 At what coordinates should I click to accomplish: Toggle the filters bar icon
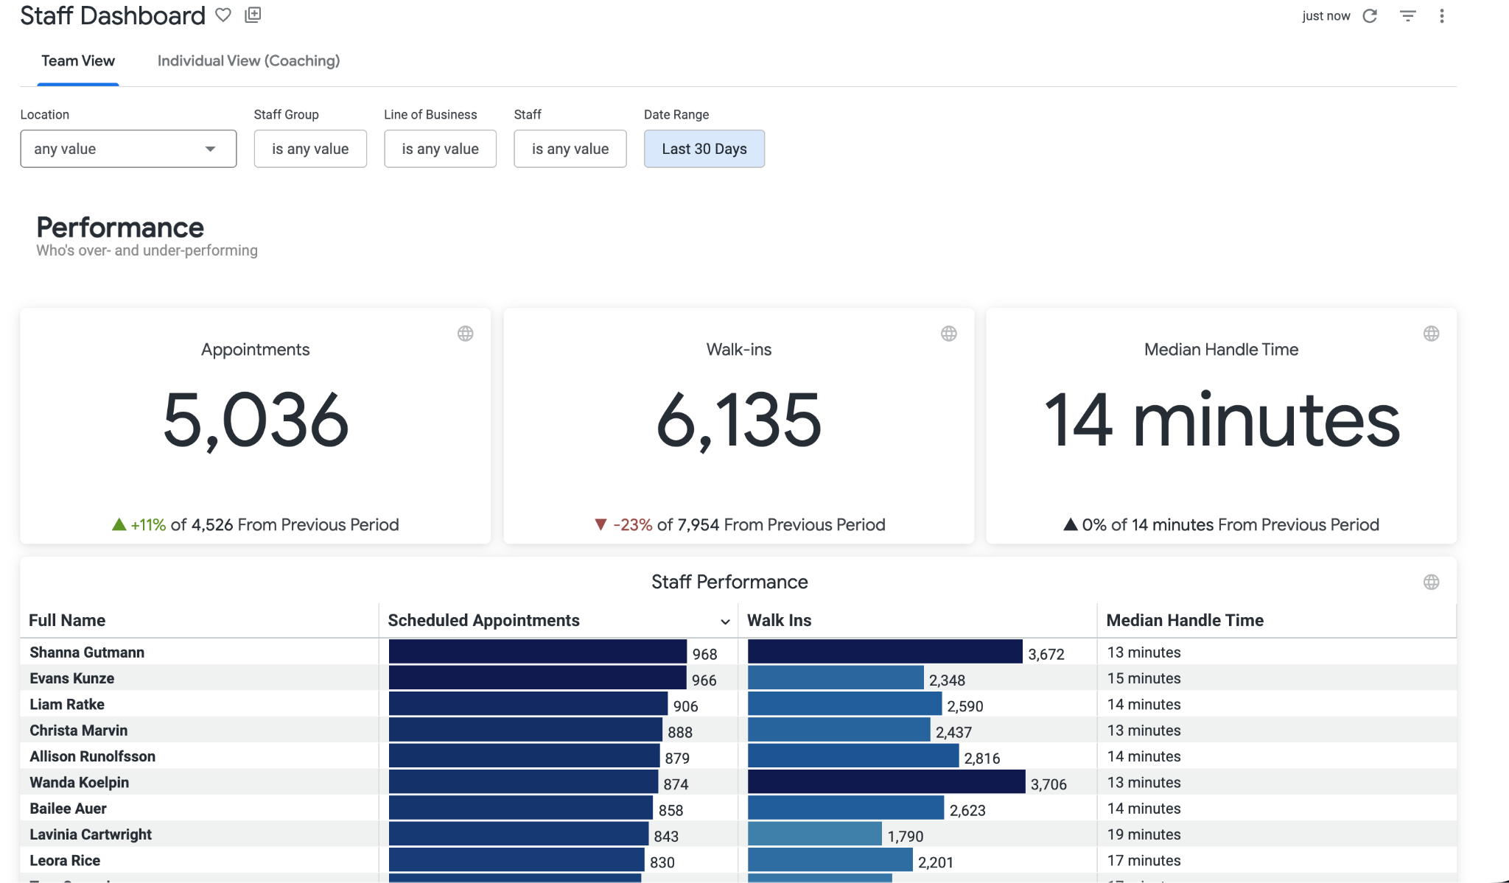(1408, 15)
